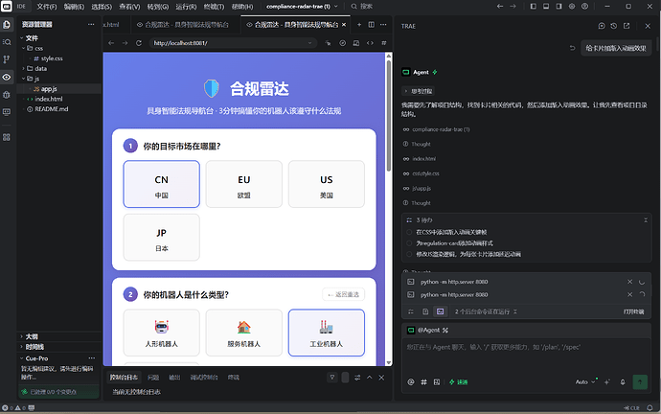Click the clear console filter icon in the bottom panel

tap(332, 378)
